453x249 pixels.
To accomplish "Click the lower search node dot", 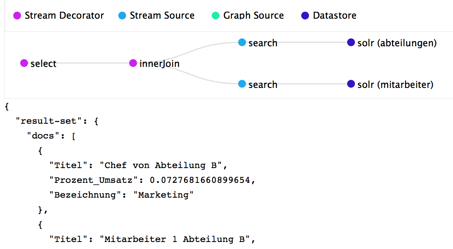I will coord(242,84).
